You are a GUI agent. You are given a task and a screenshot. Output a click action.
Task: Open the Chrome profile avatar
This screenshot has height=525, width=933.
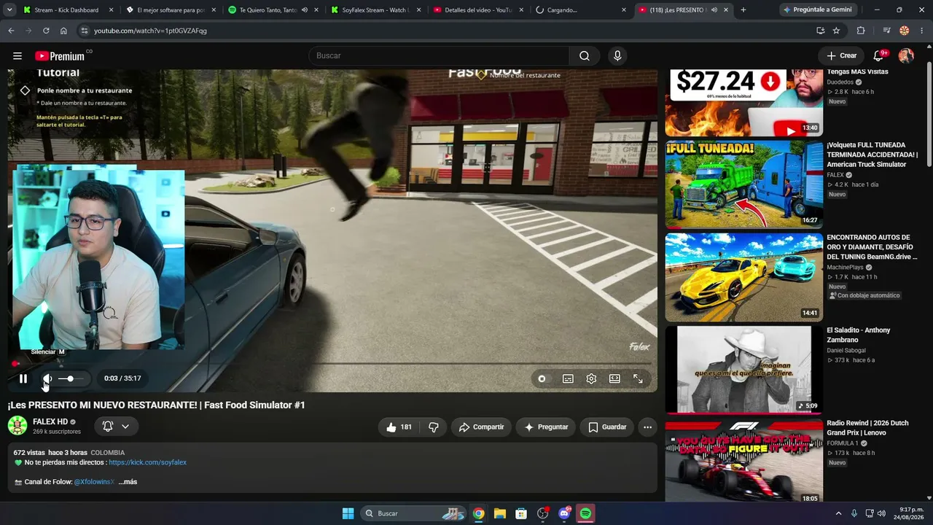pos(905,31)
